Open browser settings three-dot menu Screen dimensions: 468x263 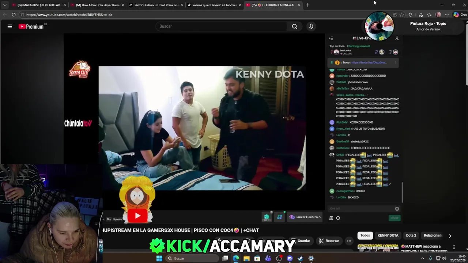click(x=447, y=15)
